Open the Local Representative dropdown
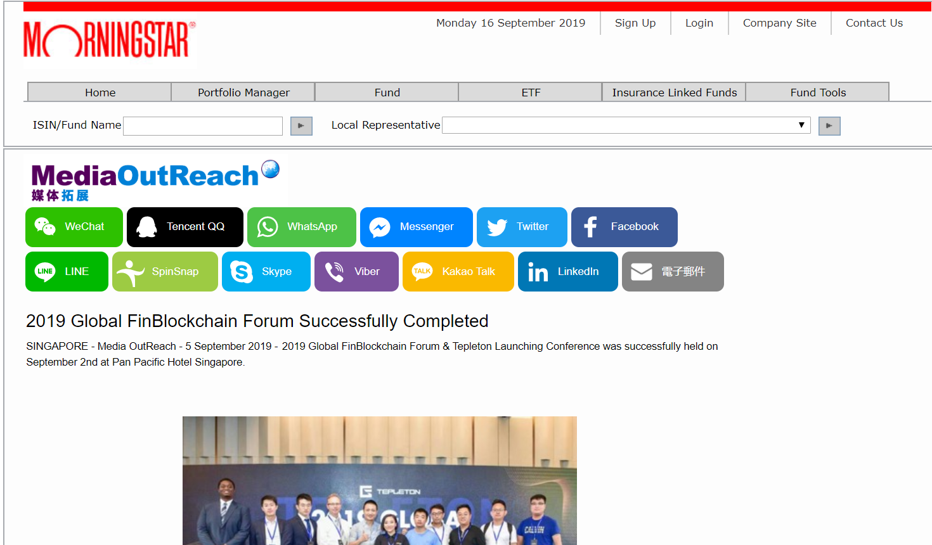The height and width of the screenshot is (545, 932). 626,125
